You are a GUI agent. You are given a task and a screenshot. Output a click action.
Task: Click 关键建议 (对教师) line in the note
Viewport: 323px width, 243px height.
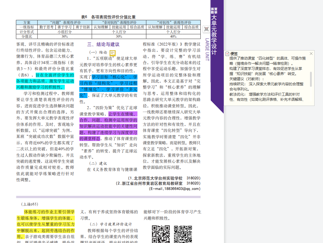[x=246, y=79]
